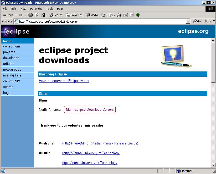Open the View menu
216x174 pixels.
[23, 9]
